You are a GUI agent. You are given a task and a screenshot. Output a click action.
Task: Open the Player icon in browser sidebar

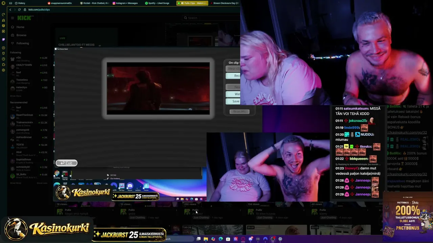click(x=3, y=48)
